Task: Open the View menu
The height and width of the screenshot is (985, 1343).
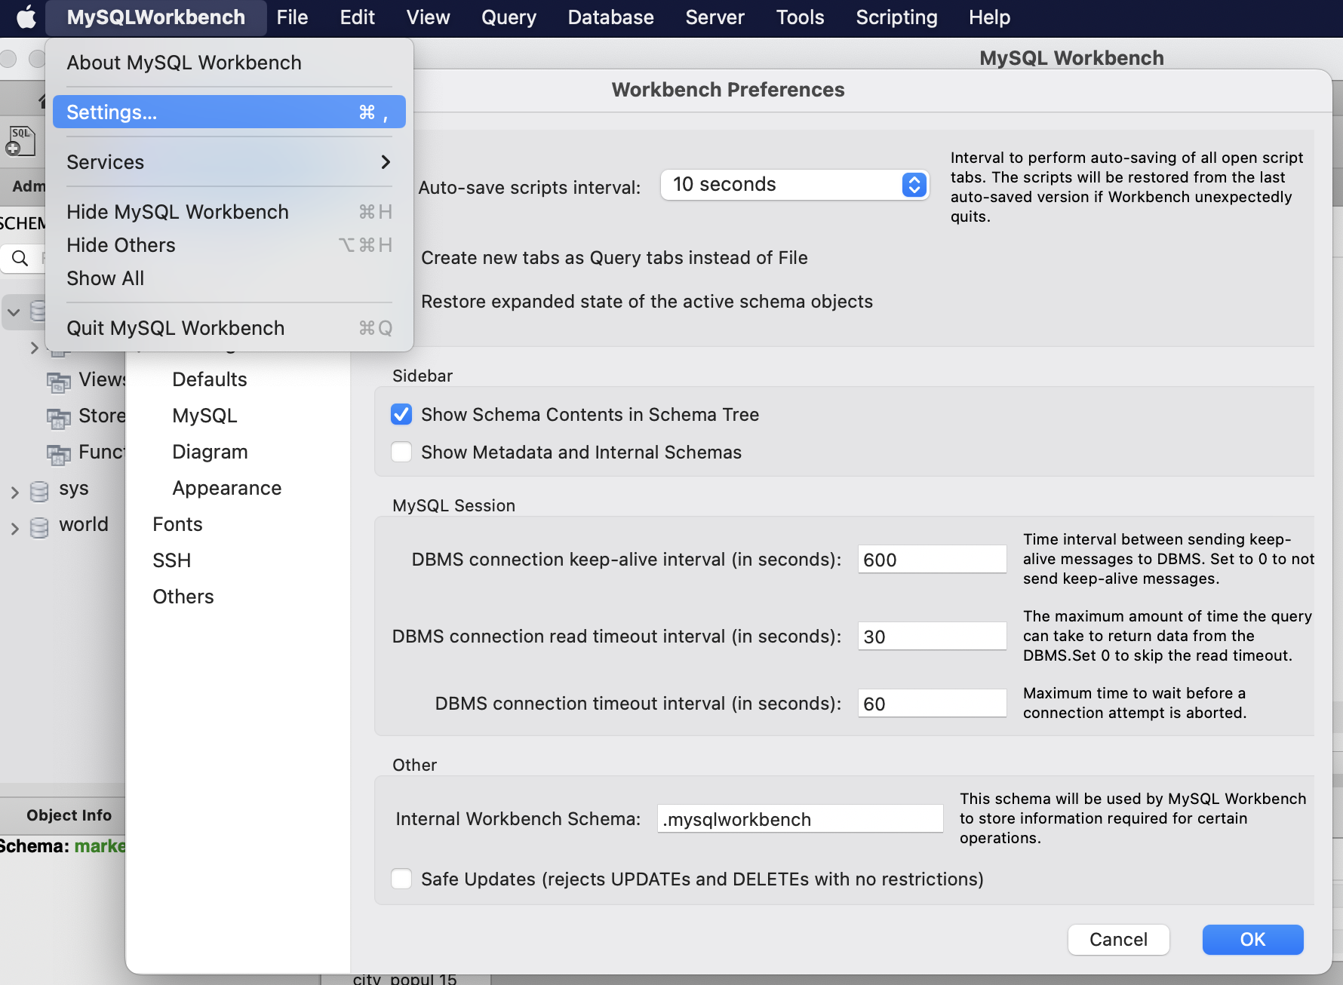Action: 428,17
